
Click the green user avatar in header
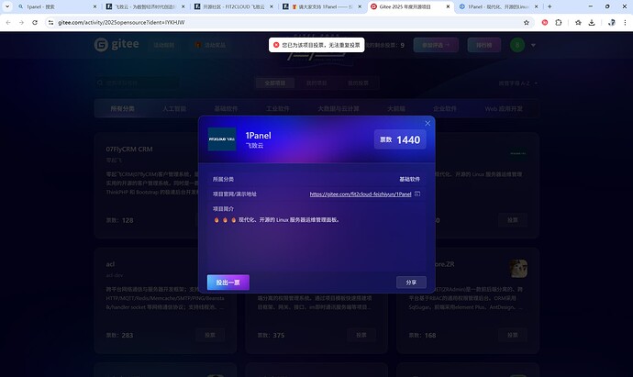point(518,45)
